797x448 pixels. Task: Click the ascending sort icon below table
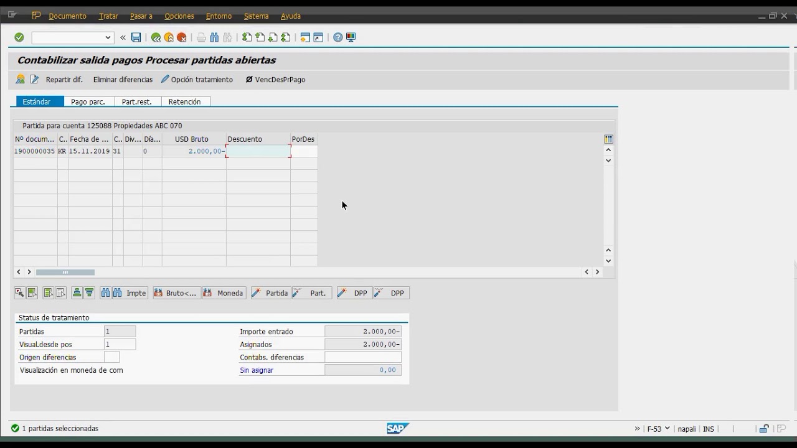[x=77, y=293]
